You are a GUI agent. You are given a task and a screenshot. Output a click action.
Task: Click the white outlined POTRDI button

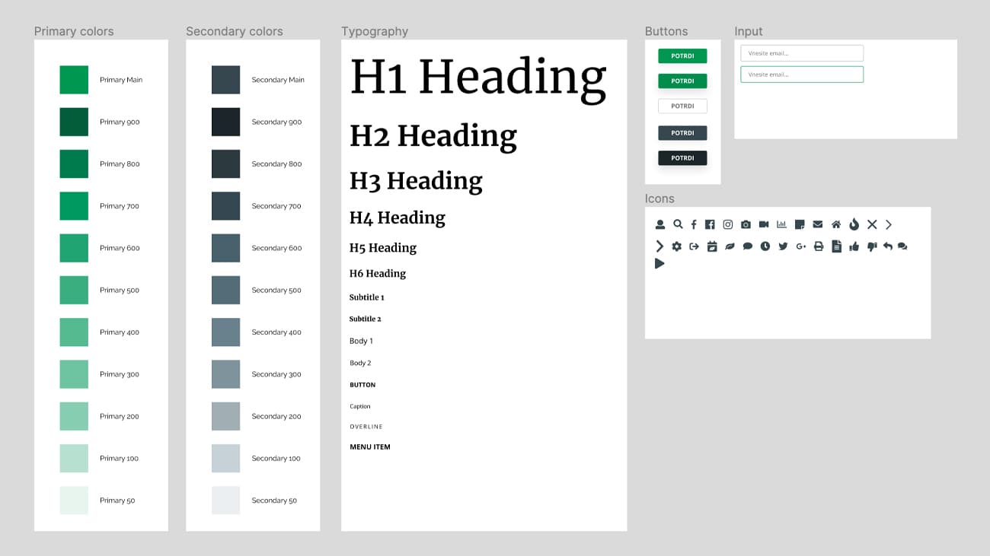(682, 106)
